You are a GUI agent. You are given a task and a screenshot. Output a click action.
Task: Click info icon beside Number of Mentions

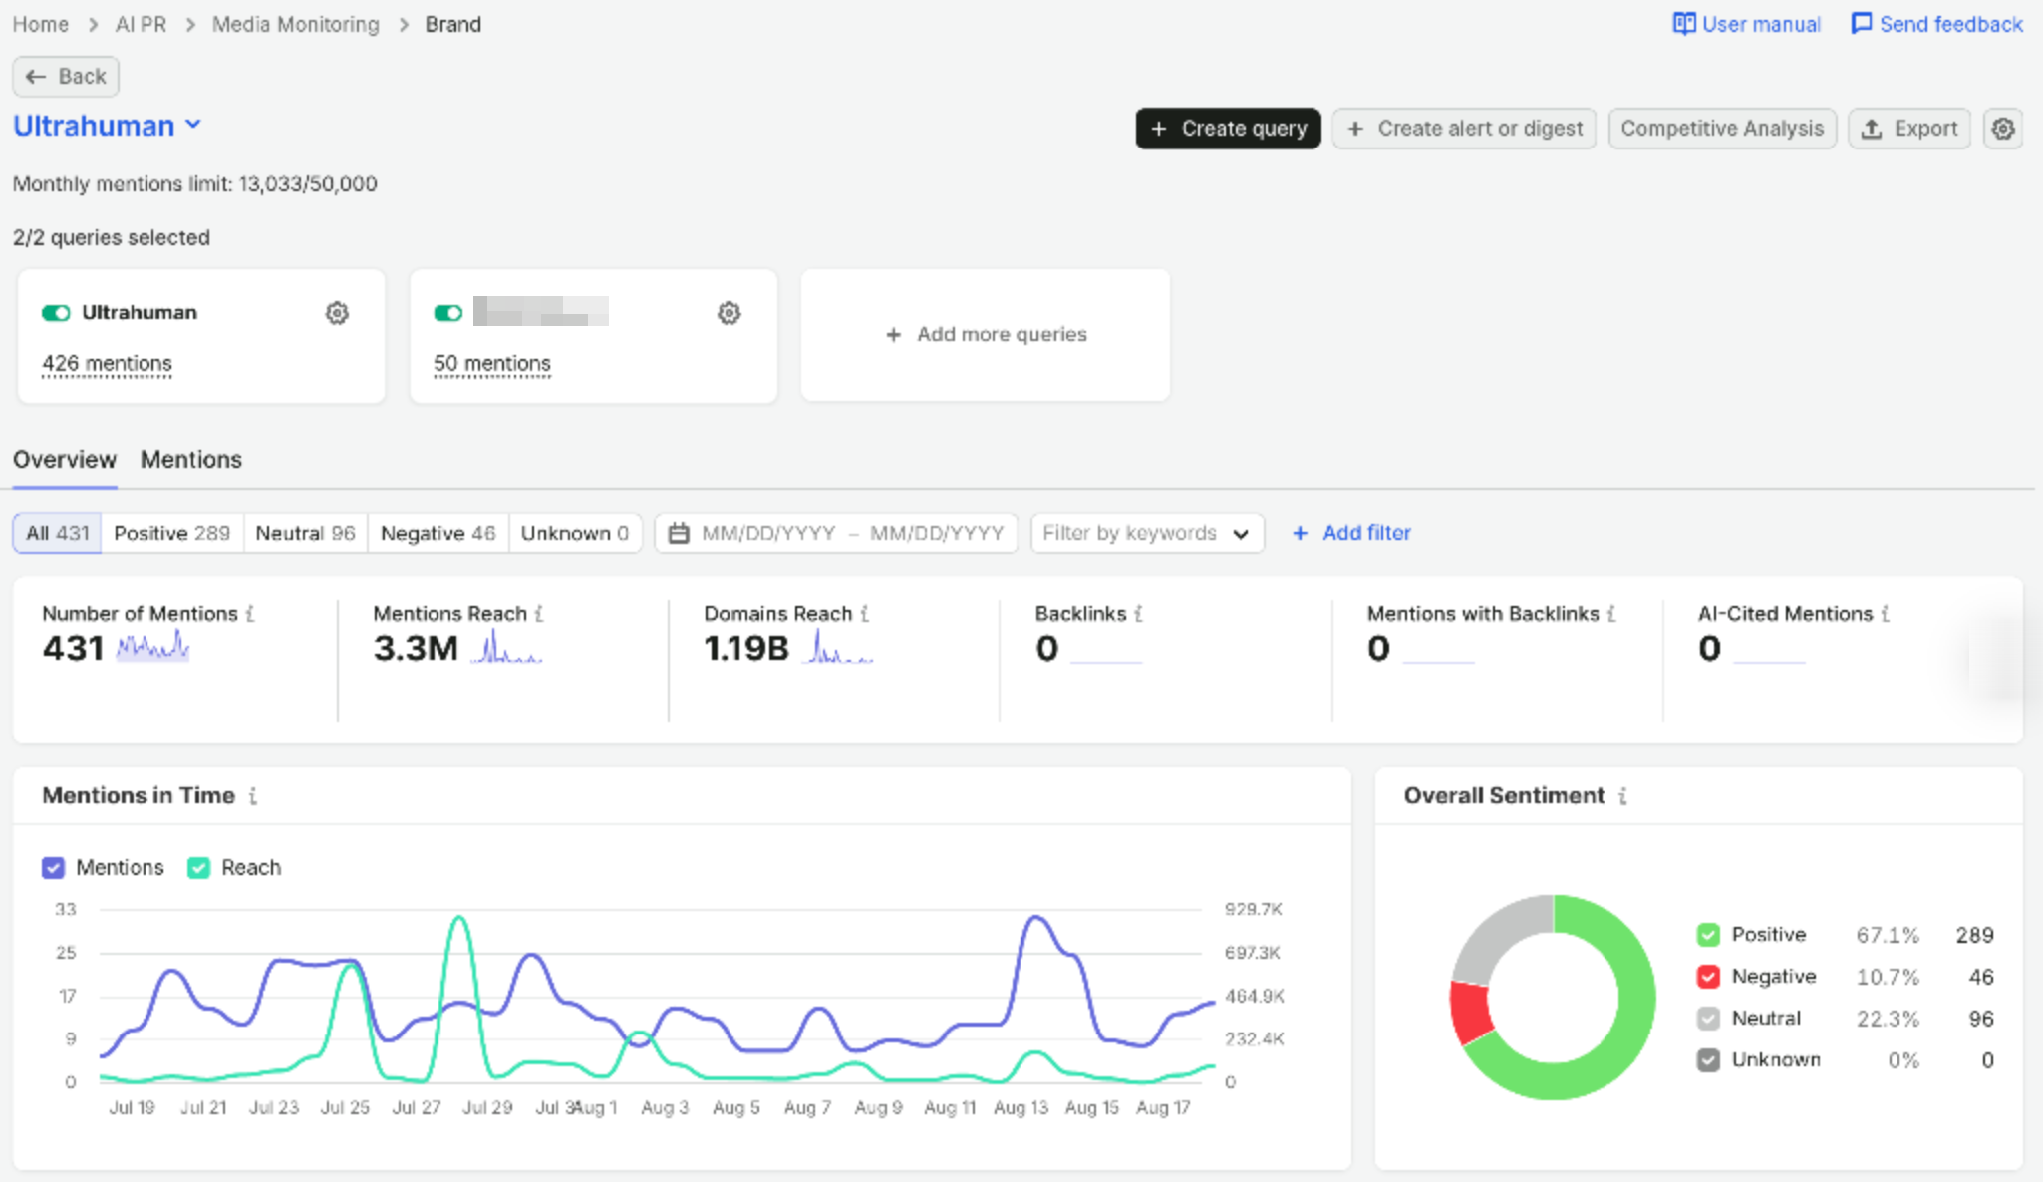click(250, 614)
